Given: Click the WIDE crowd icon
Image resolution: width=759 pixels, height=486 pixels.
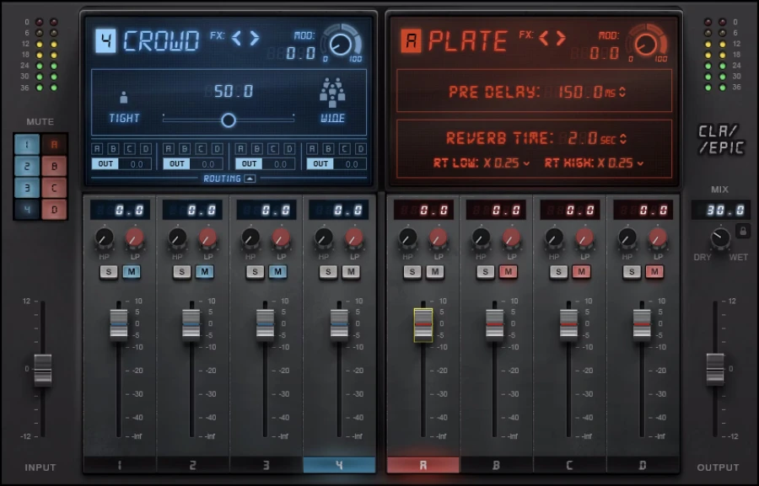Looking at the screenshot, I should [x=332, y=93].
